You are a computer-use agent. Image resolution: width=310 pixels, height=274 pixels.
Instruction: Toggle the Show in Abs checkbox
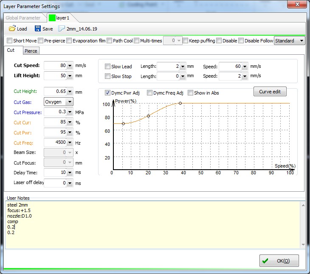(191, 93)
